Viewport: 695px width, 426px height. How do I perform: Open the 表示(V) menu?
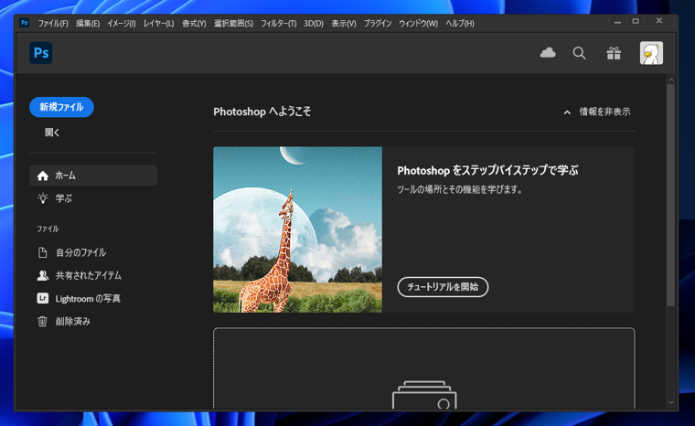coord(344,24)
